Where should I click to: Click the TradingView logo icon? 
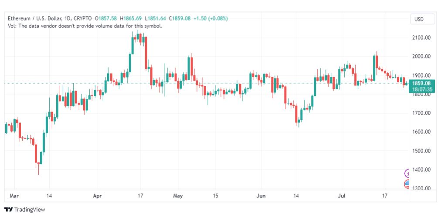(8, 210)
